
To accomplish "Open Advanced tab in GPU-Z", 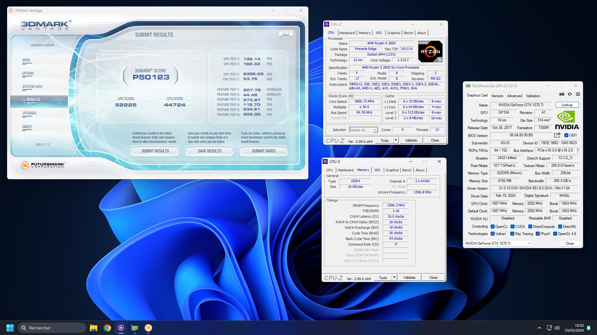I will tap(515, 96).
